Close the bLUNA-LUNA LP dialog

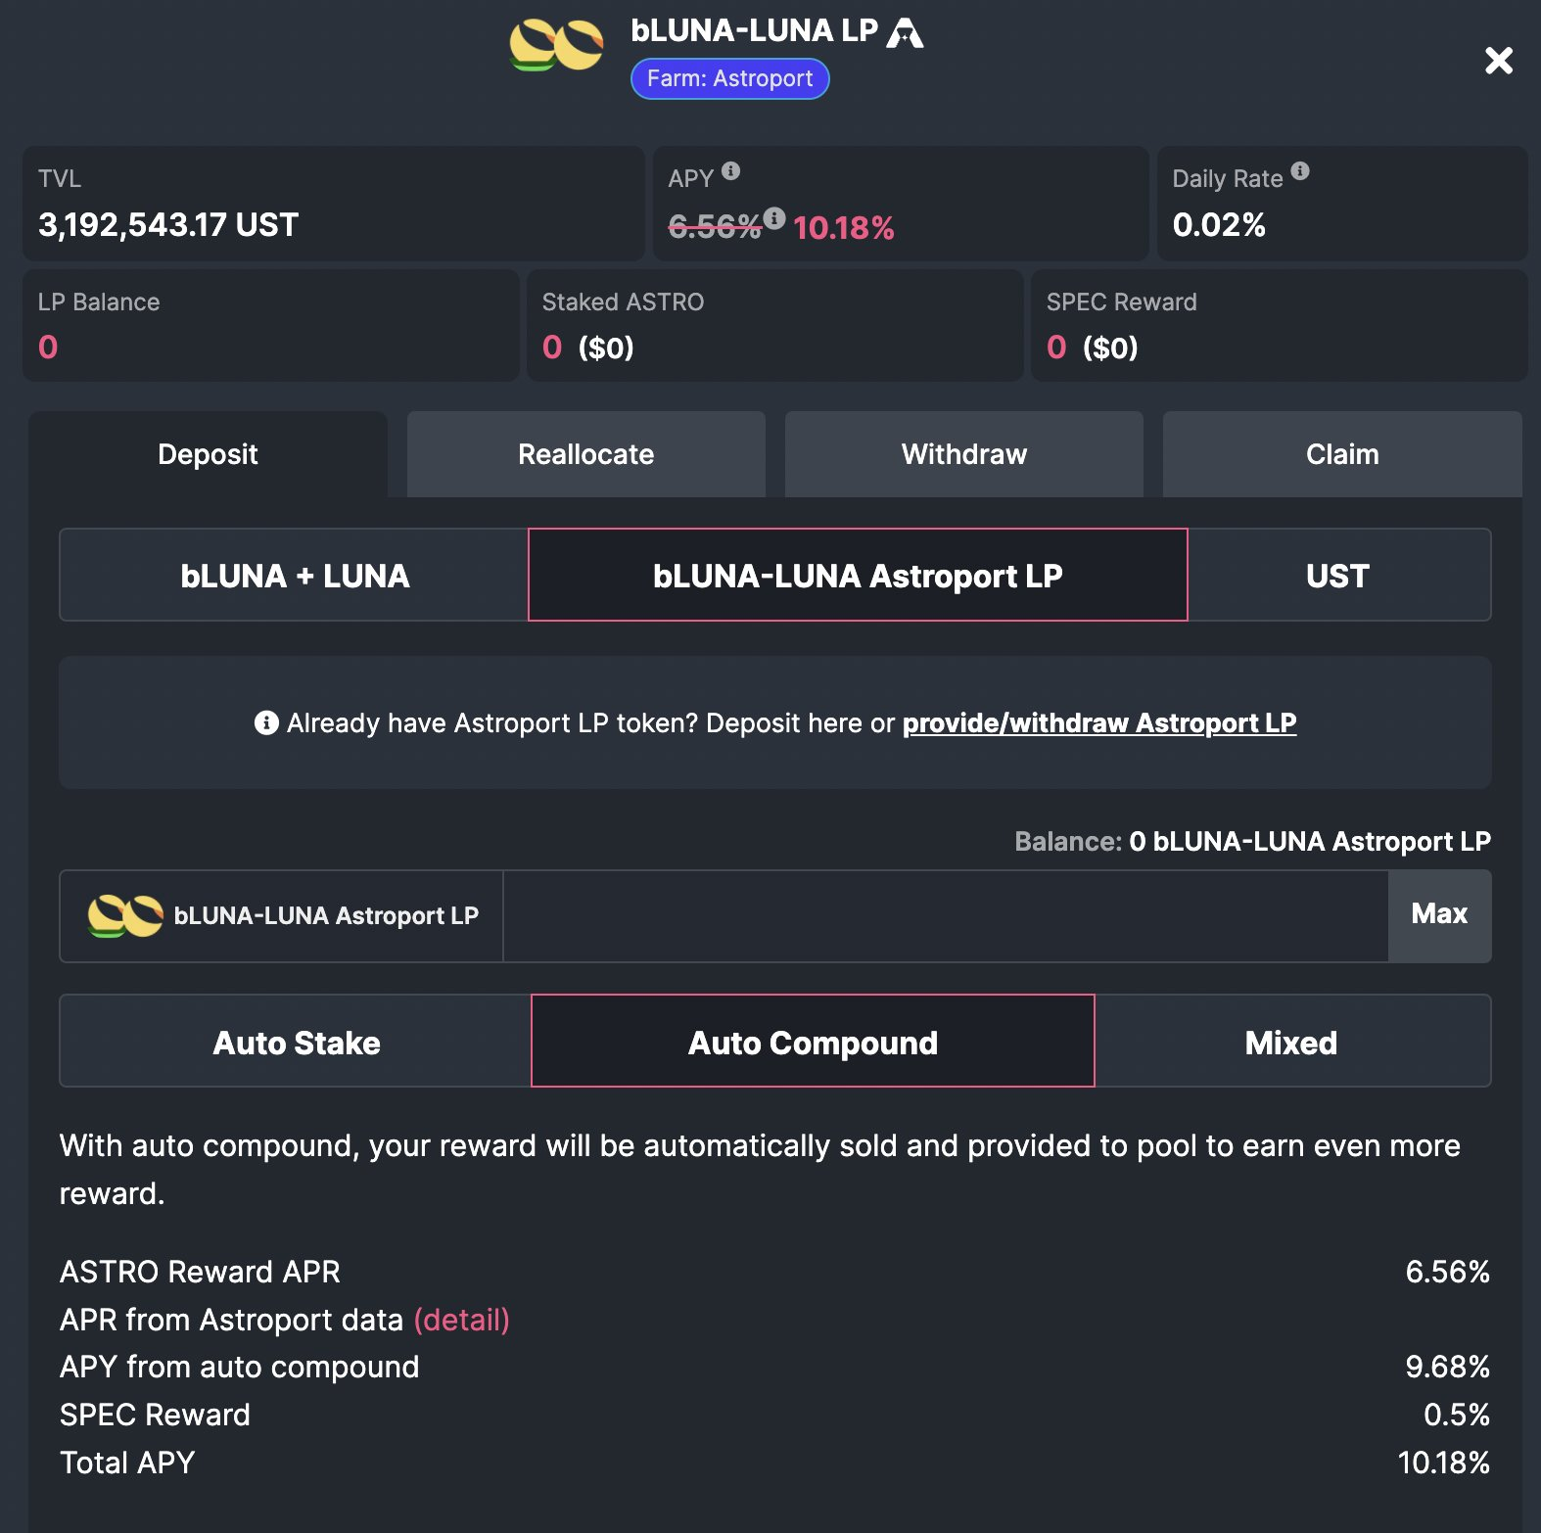[x=1498, y=61]
